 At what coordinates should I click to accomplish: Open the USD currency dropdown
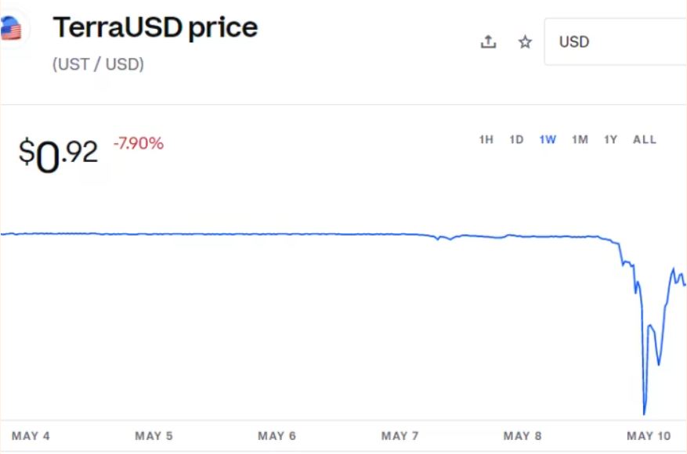pos(615,42)
